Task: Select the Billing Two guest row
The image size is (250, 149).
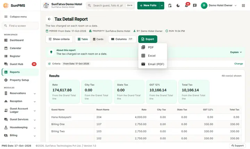Action: pyautogui.click(x=145, y=131)
